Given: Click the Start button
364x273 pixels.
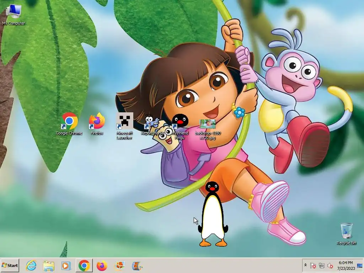Looking at the screenshot, I should (10, 265).
